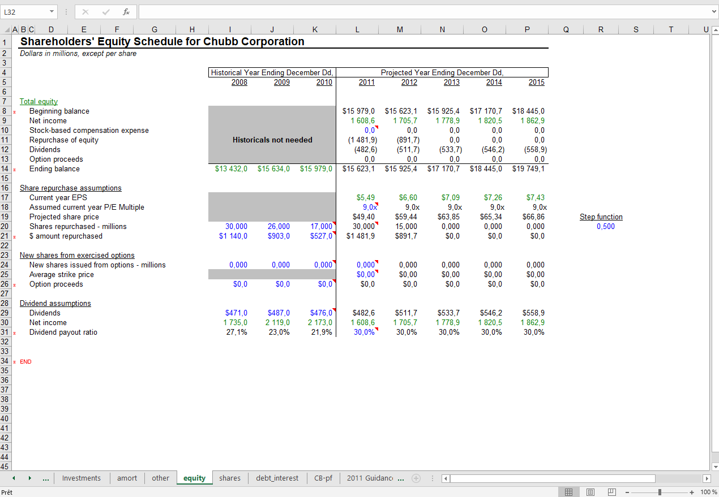Viewport: 719px width, 497px height.
Task: Click the previous sheet navigation arrow
Action: click(14, 478)
